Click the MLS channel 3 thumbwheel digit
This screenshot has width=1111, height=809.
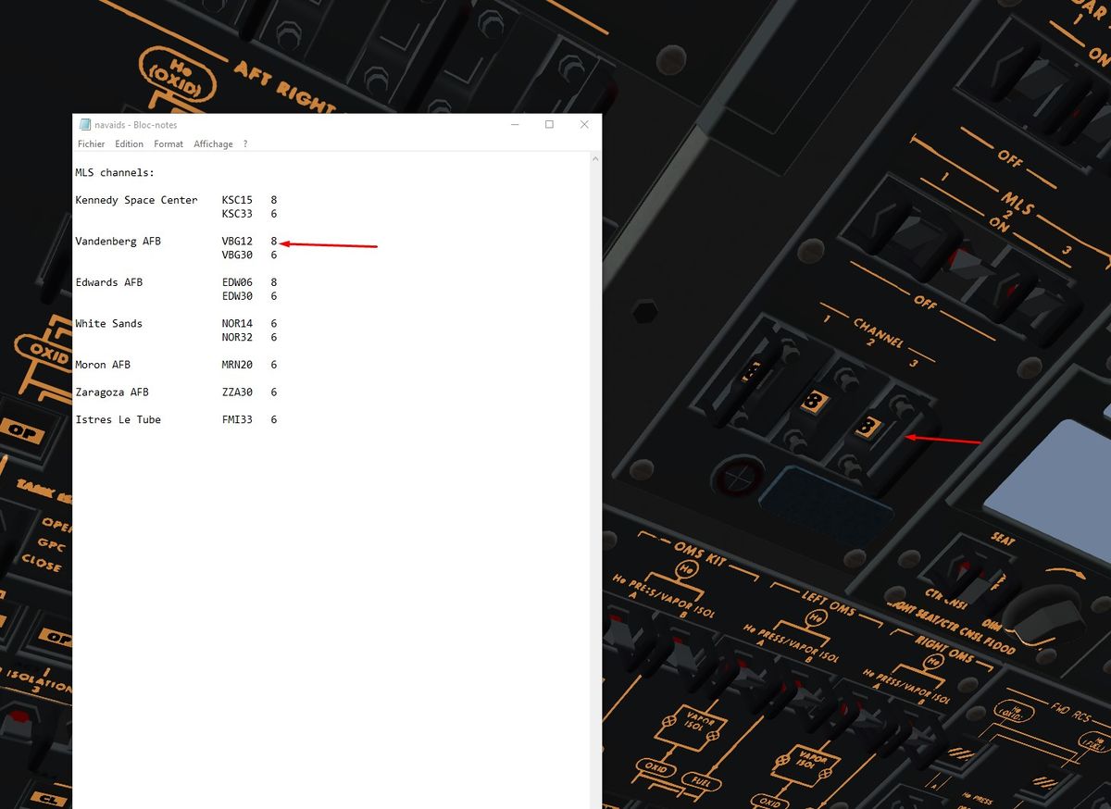868,427
